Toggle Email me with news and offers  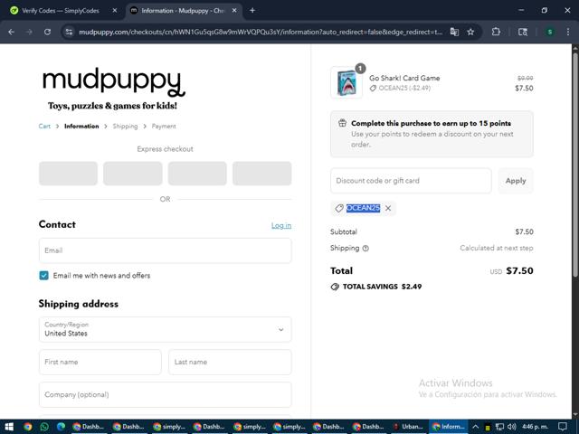(44, 276)
